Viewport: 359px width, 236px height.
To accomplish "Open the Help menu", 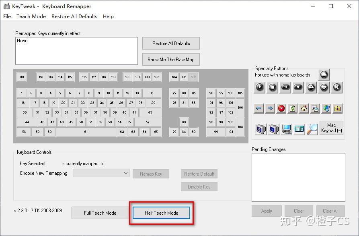I will click(108, 16).
